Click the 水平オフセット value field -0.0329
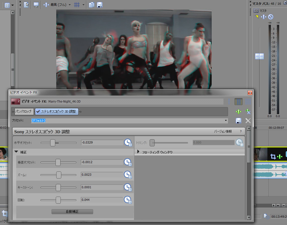This screenshot has width=287, height=225. point(102,142)
